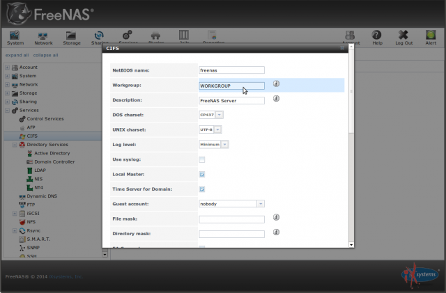Click the collapse all link
The width and height of the screenshot is (446, 293).
pyautogui.click(x=45, y=55)
